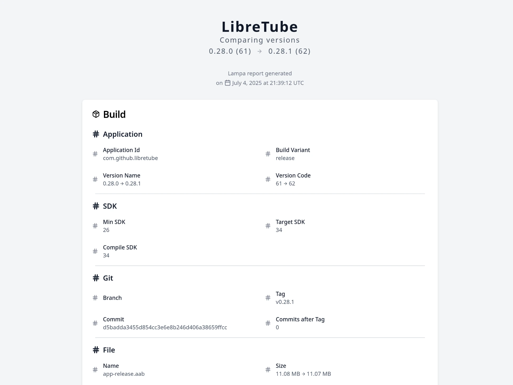Click the arrow between compared versions
This screenshot has height=385, width=513.
[260, 51]
